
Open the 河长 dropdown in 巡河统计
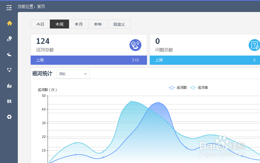73,74
